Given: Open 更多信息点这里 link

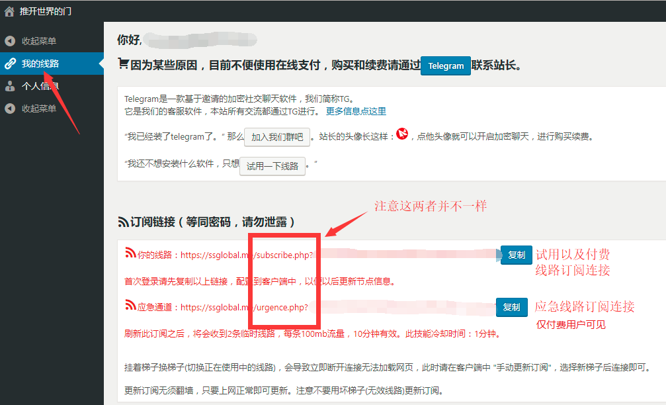Looking at the screenshot, I should point(356,111).
